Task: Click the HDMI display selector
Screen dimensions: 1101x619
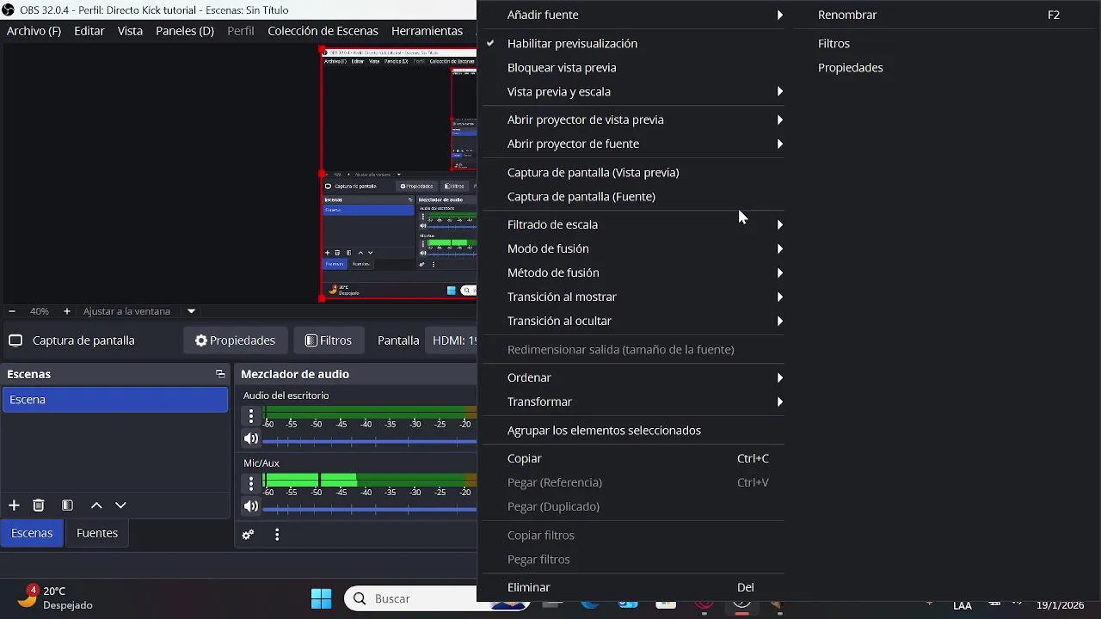Action: [x=452, y=340]
